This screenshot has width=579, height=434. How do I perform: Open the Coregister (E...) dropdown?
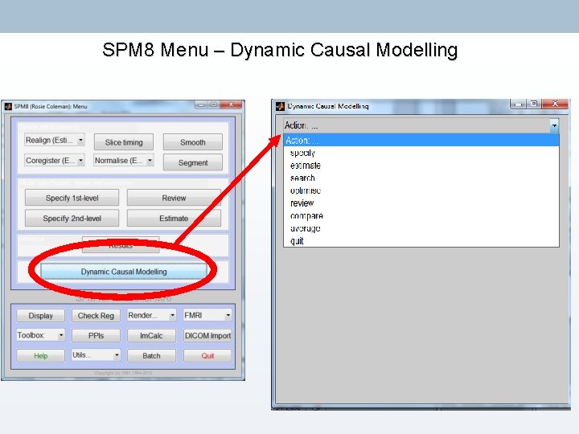click(x=55, y=160)
